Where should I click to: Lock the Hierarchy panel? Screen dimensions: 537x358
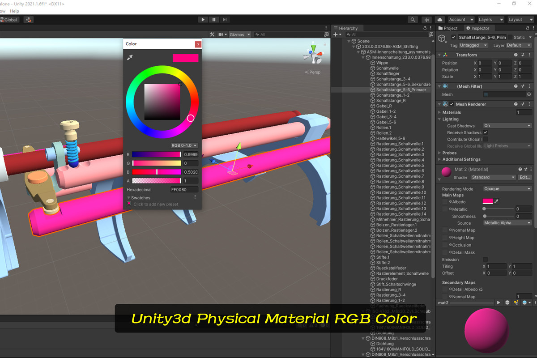tap(425, 28)
